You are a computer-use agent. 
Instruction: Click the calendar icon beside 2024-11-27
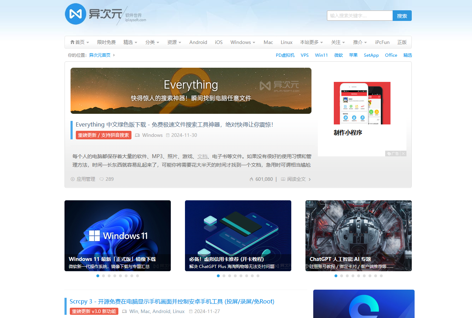coord(191,312)
